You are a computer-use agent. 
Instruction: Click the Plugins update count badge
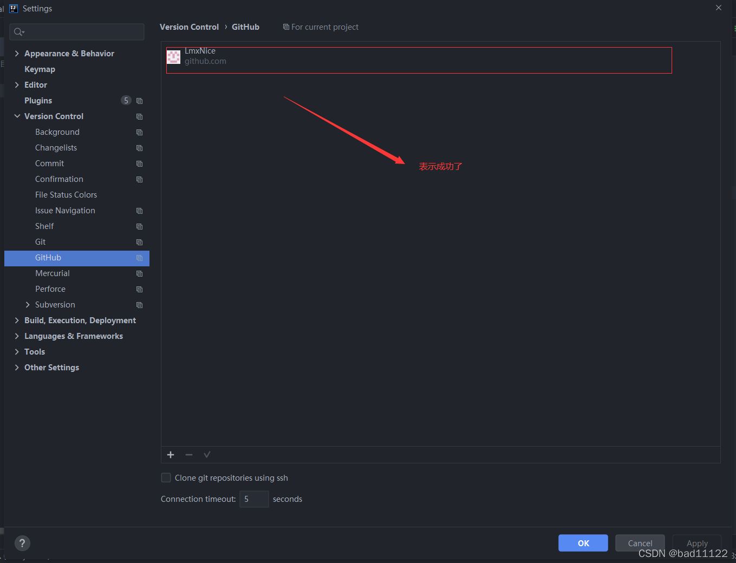[126, 100]
